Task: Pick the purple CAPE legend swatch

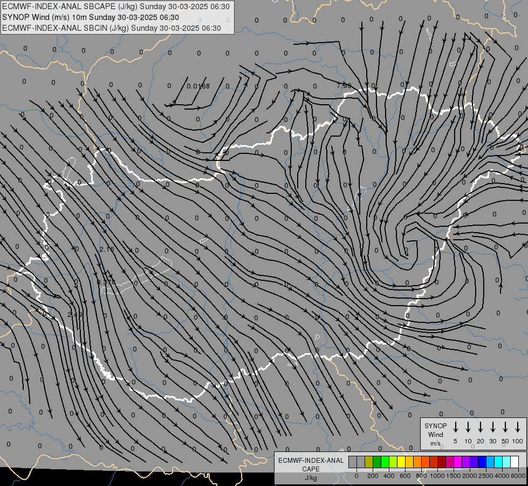Action: coord(467,462)
